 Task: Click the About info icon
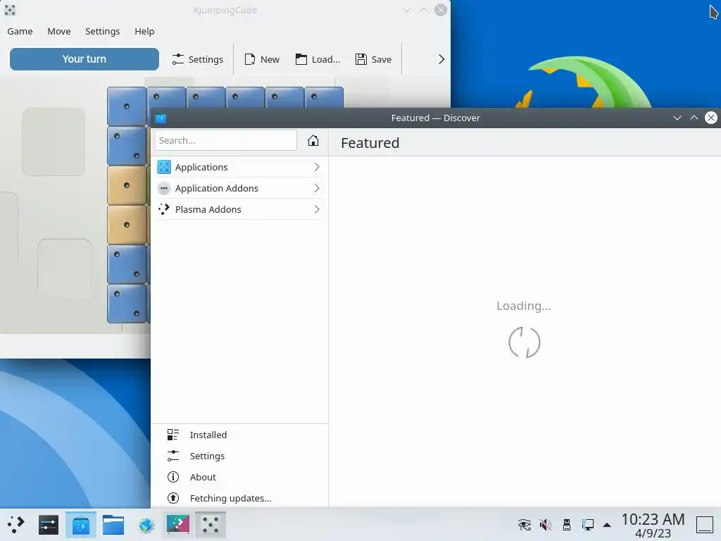coord(173,477)
